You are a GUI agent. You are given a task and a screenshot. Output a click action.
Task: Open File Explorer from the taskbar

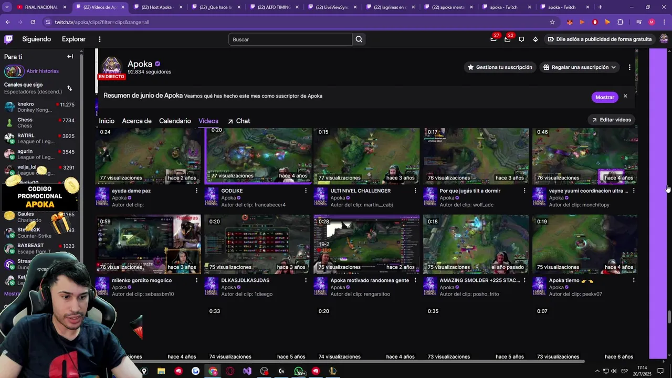click(161, 371)
